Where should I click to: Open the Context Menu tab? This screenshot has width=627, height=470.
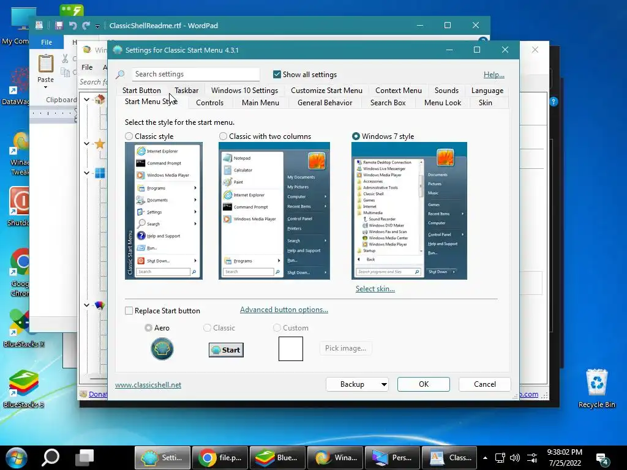398,91
